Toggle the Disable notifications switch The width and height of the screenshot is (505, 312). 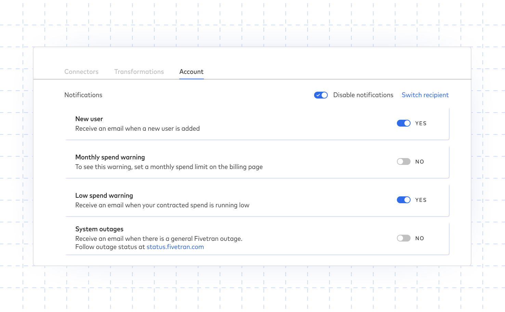(321, 95)
